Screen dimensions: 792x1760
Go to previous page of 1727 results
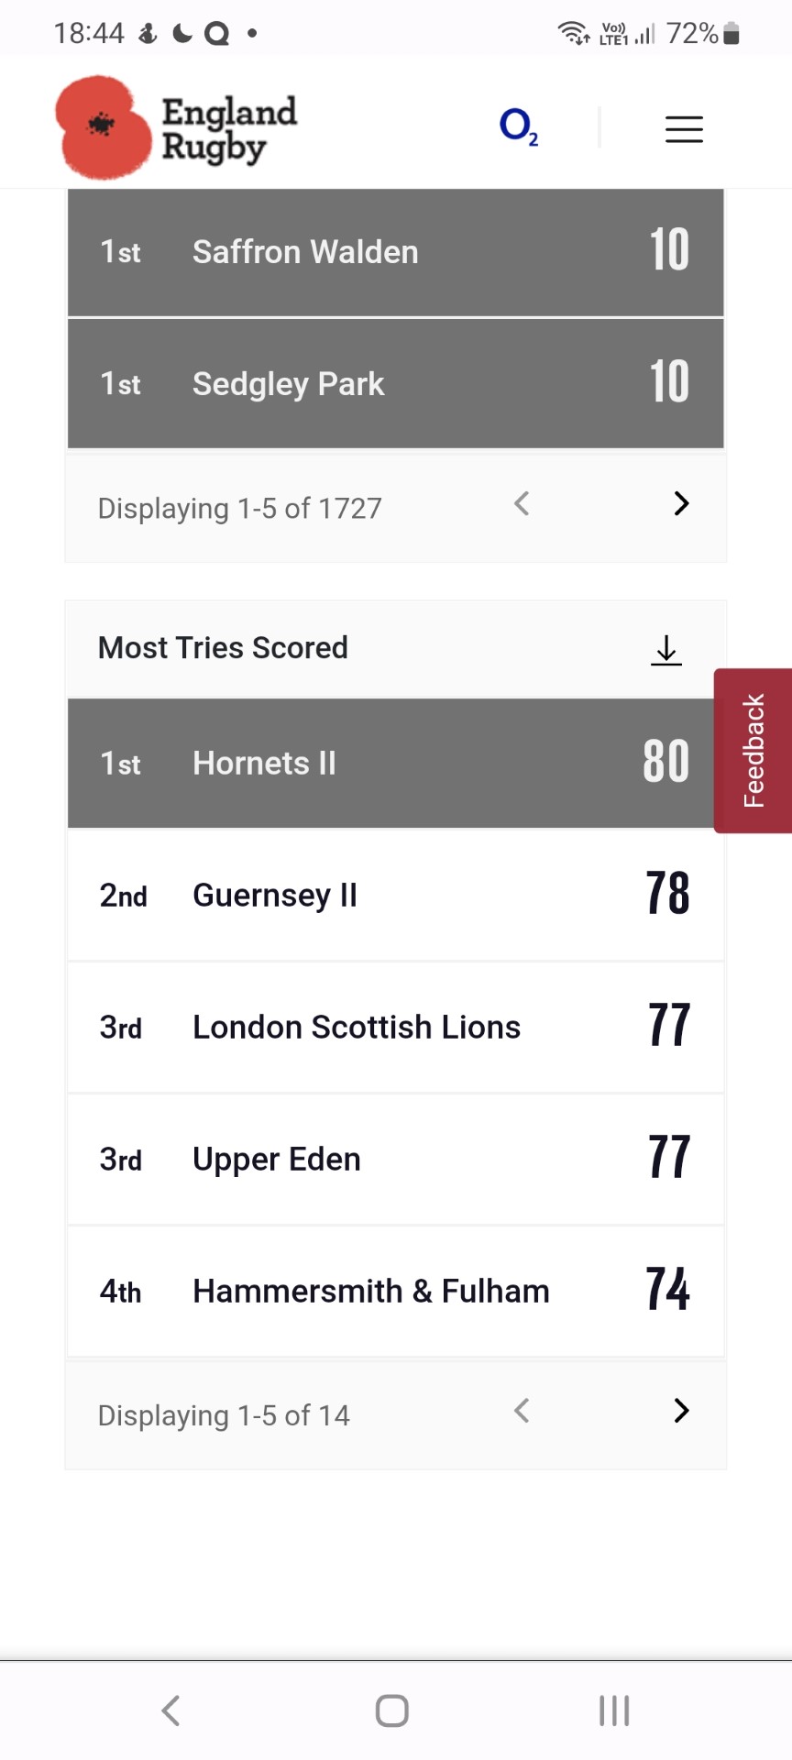click(x=522, y=503)
